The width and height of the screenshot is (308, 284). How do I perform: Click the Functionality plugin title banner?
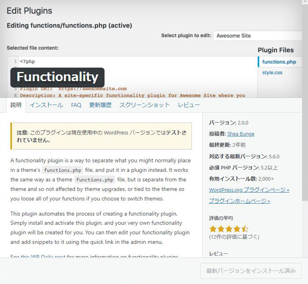click(57, 78)
